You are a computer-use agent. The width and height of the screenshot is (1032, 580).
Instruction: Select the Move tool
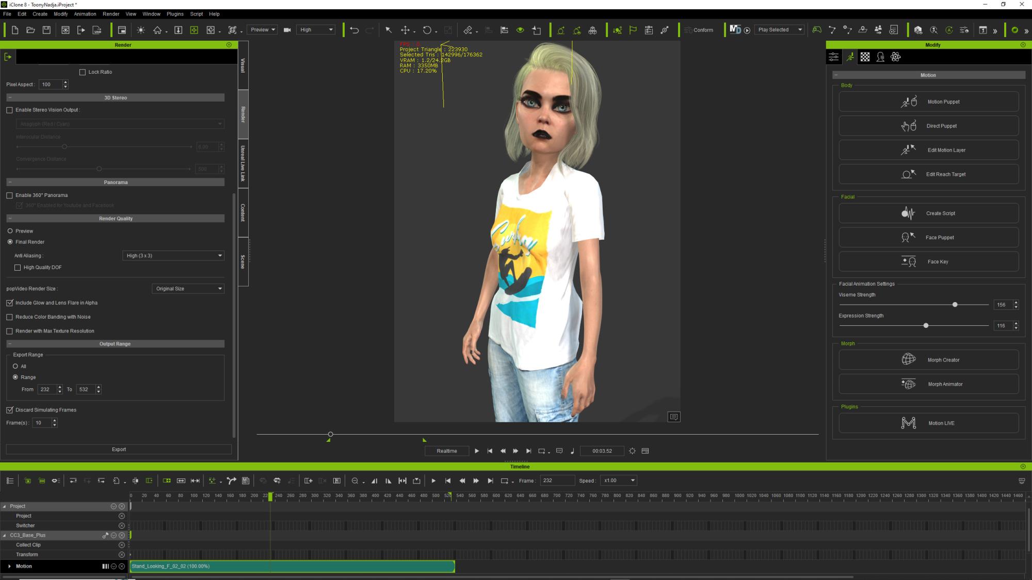[405, 30]
